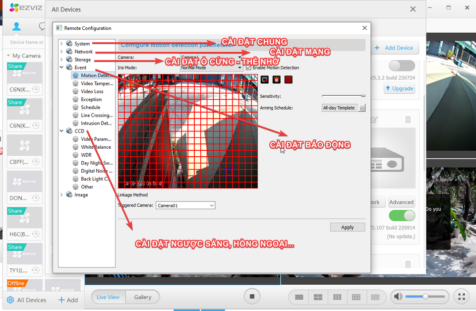Open the Triggered Camera dropdown
476x311 pixels.
click(x=185, y=205)
